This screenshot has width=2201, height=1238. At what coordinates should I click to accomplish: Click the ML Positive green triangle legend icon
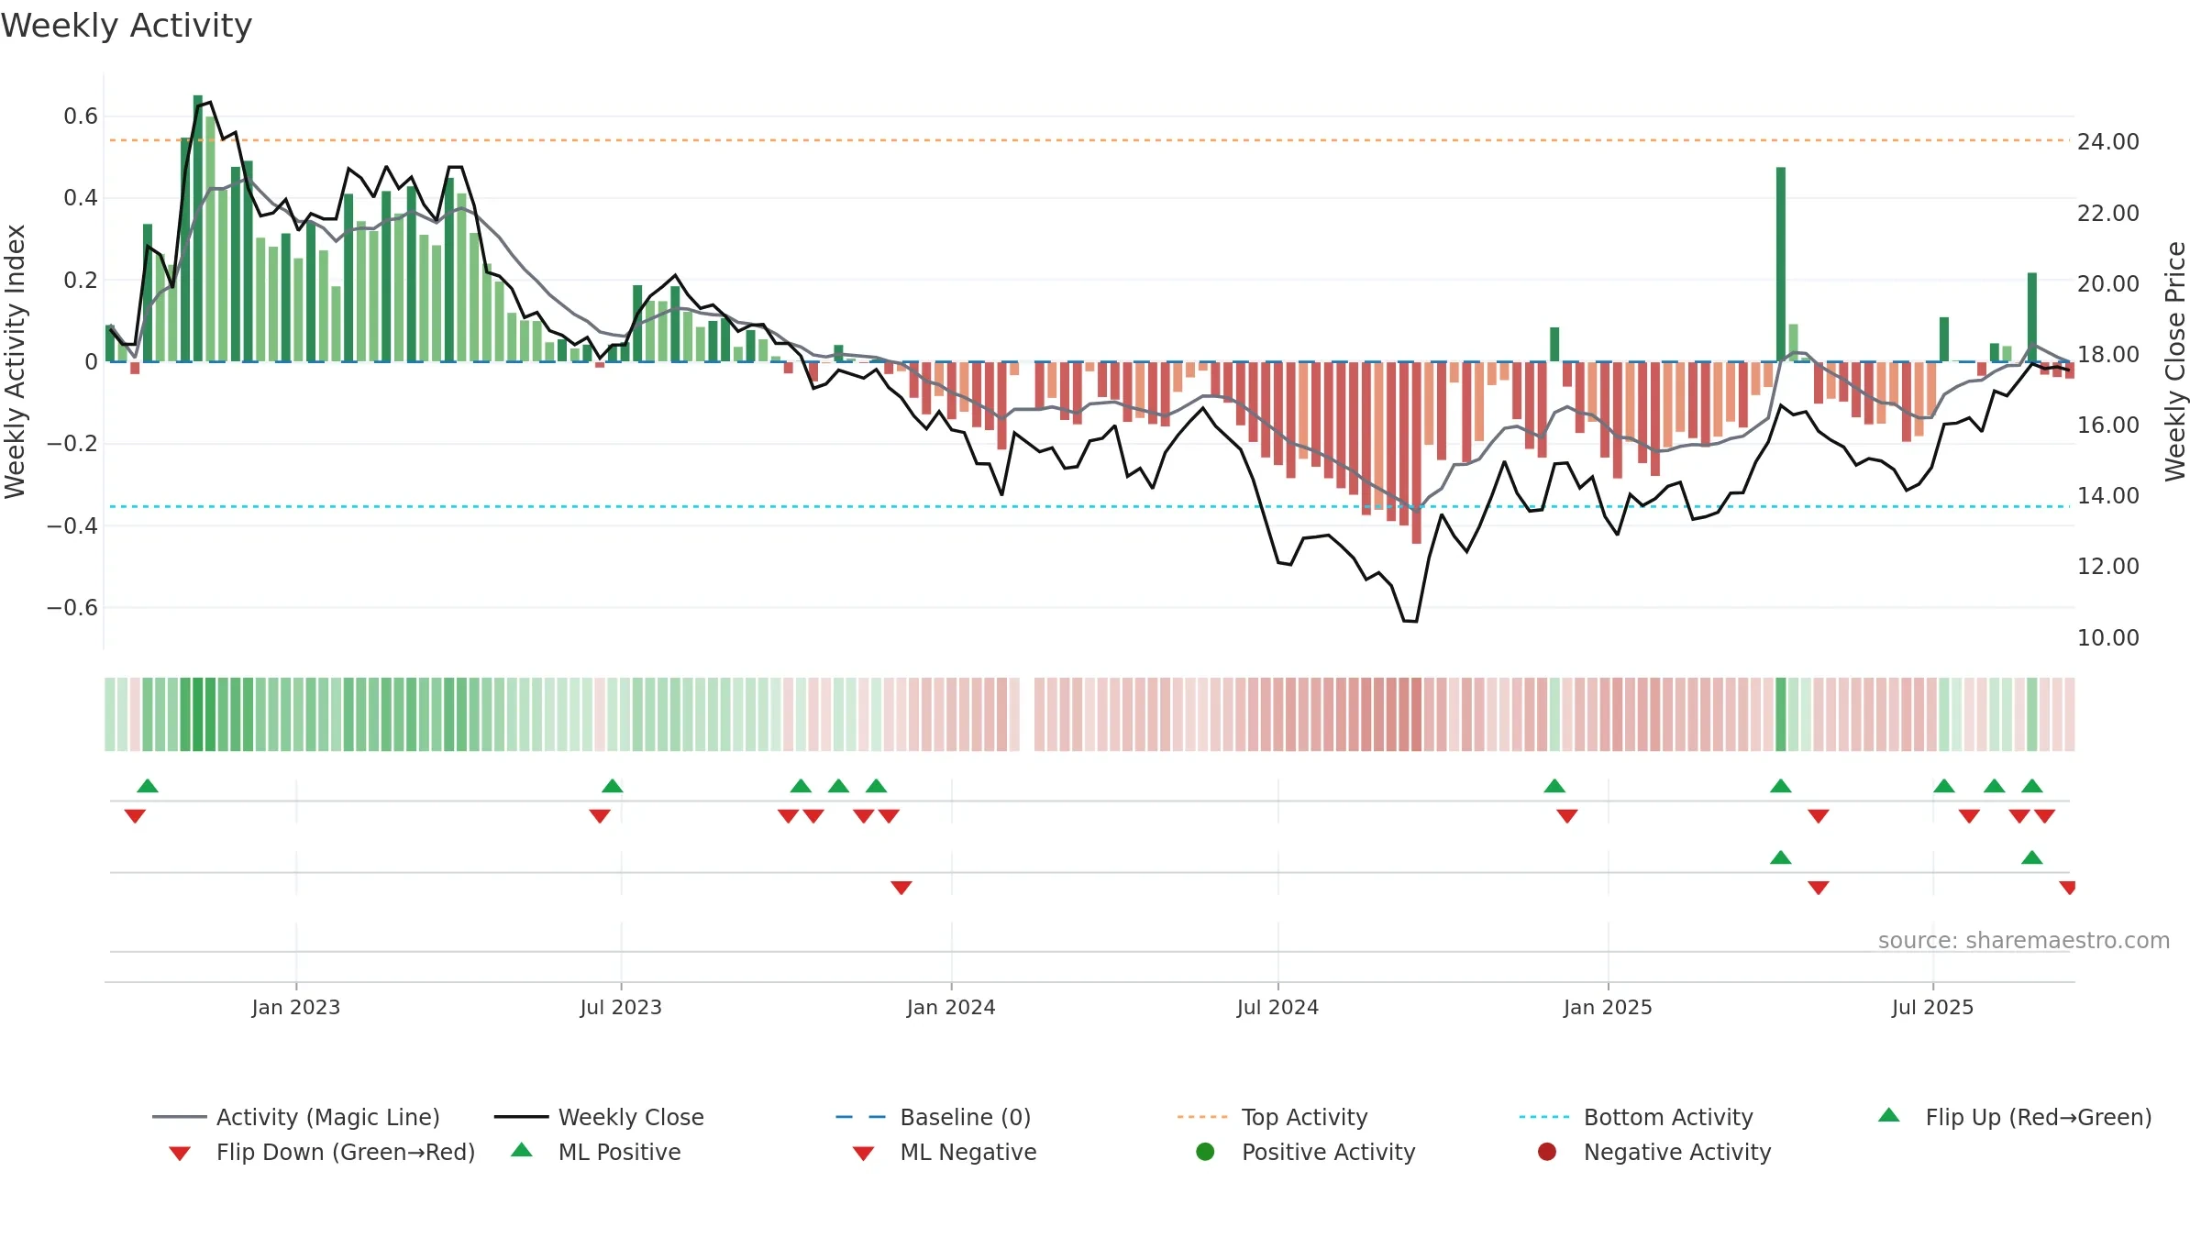pos(522,1150)
